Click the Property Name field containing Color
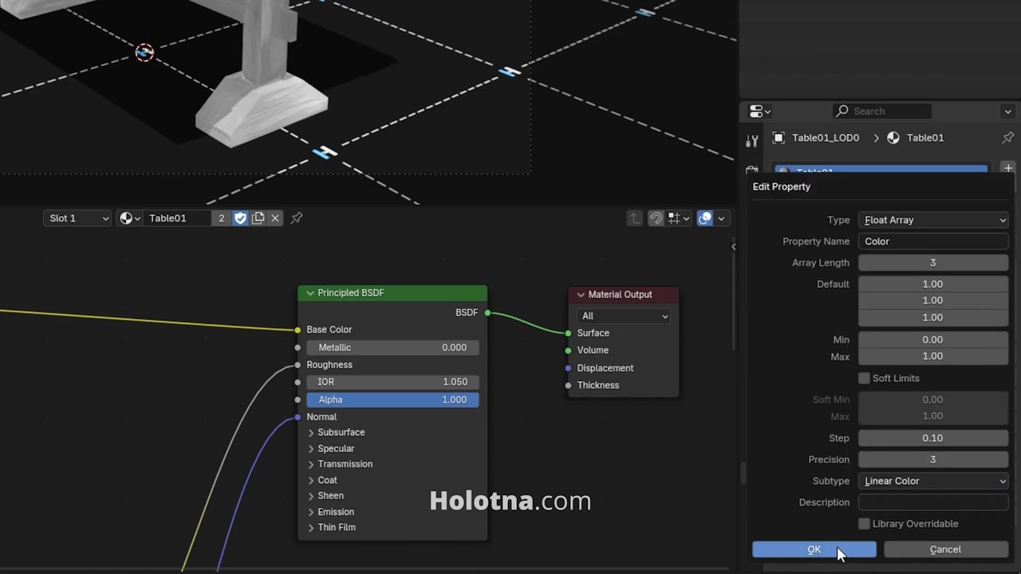1021x574 pixels. click(934, 242)
